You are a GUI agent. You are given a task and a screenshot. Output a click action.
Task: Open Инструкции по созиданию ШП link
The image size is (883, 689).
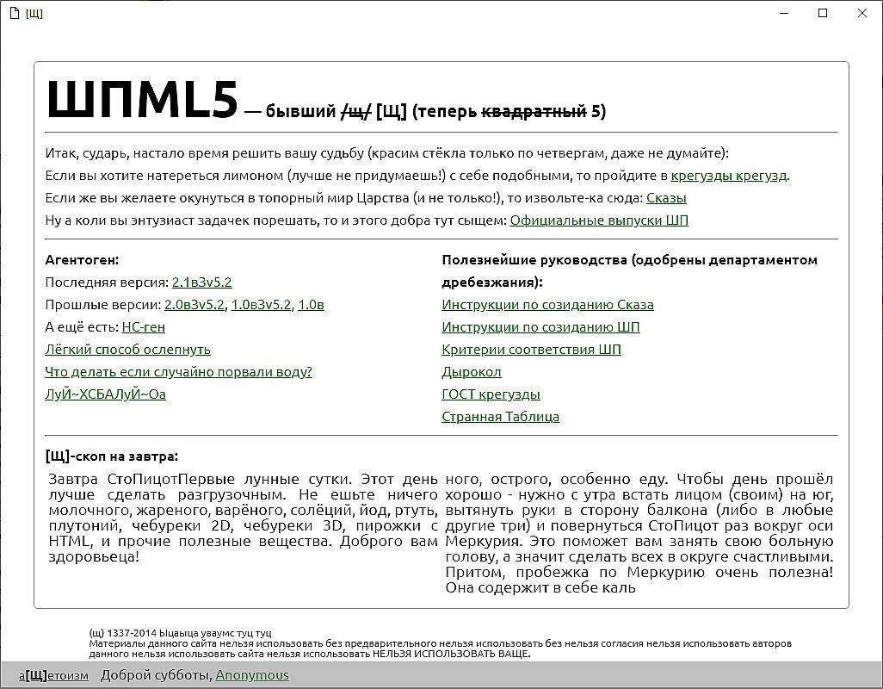click(x=540, y=327)
